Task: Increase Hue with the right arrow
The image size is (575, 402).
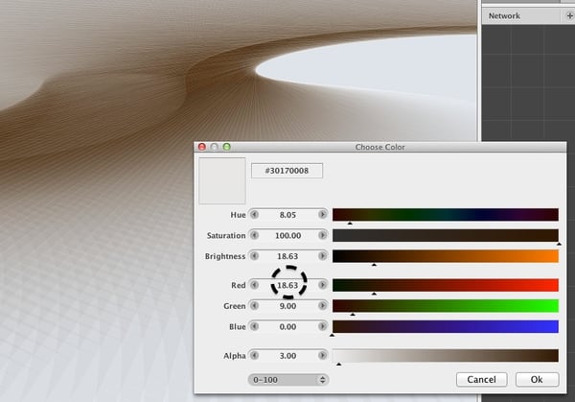Action: point(322,214)
